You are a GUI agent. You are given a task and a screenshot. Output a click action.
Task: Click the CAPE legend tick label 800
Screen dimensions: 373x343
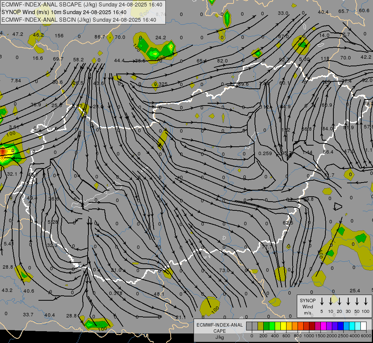298,336
